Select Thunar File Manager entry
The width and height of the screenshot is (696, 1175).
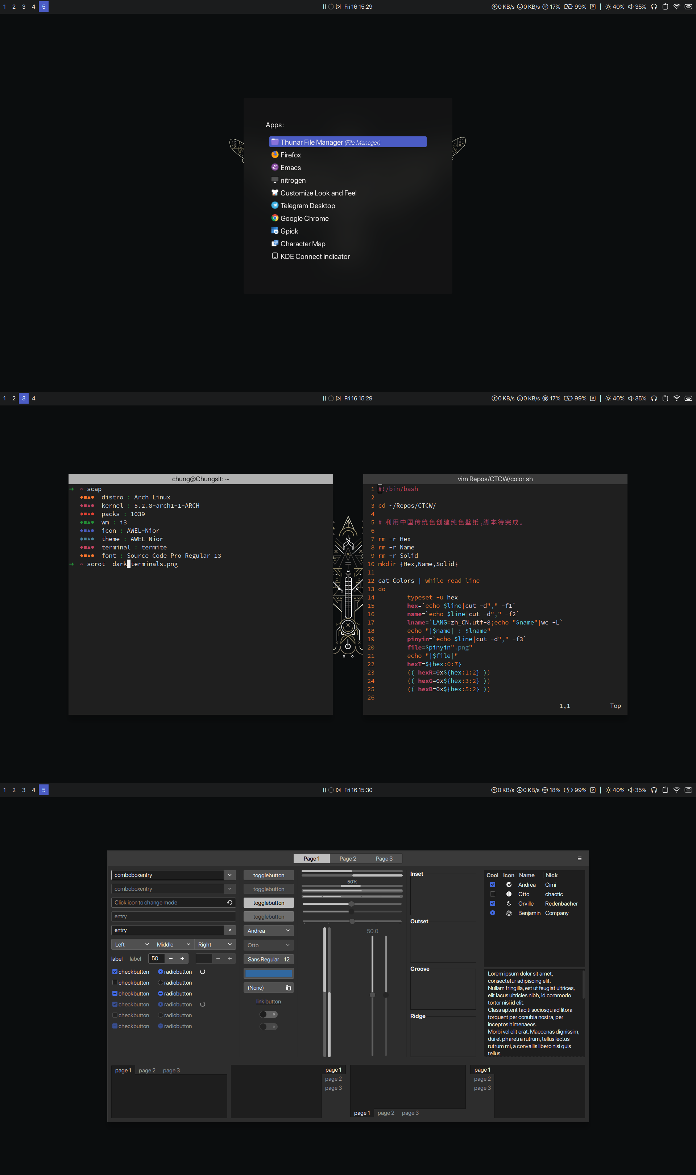[x=348, y=142]
